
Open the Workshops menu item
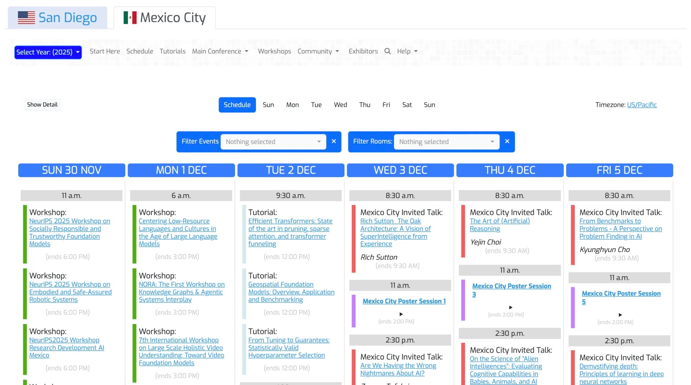click(x=274, y=51)
